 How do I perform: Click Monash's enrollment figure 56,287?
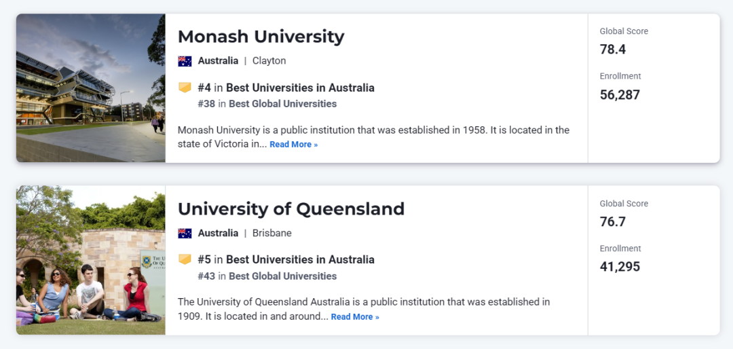[620, 95]
